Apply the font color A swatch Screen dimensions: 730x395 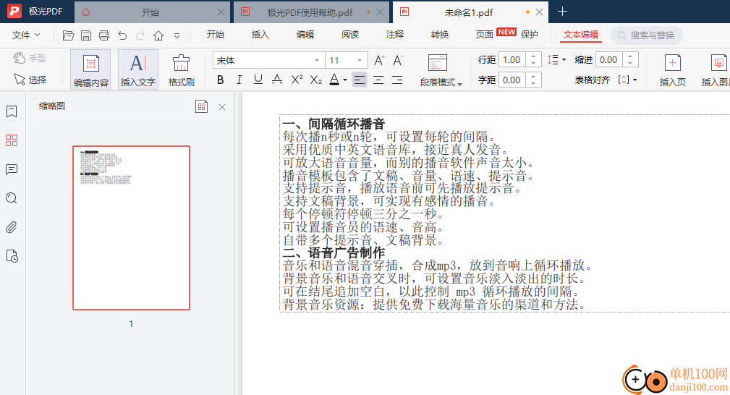334,80
